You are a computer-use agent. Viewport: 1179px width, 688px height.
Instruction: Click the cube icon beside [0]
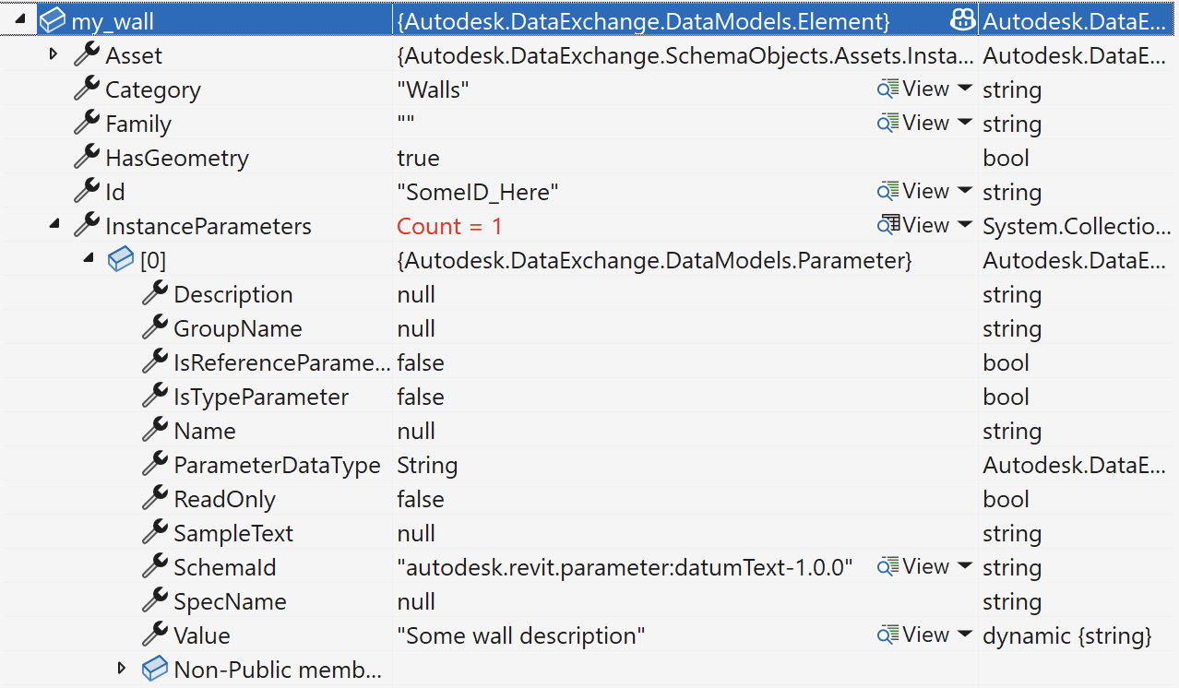121,260
